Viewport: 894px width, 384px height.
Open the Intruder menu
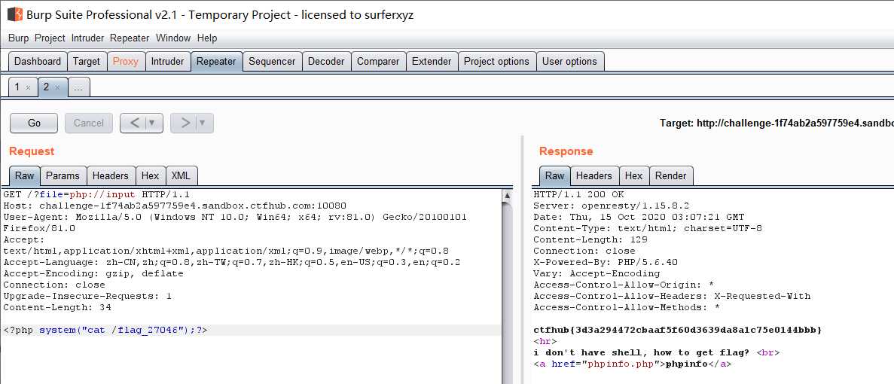[x=88, y=38]
